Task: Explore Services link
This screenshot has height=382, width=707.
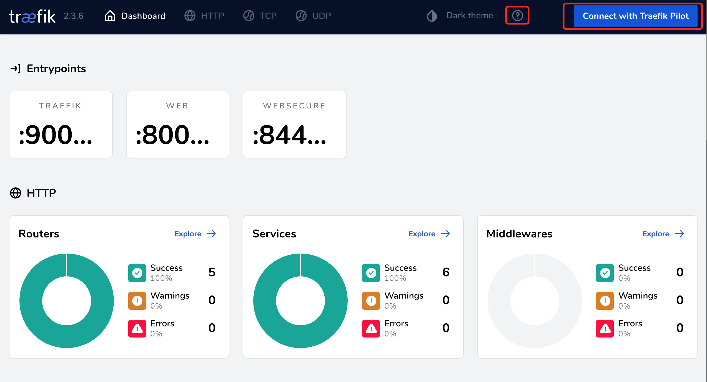Action: pyautogui.click(x=429, y=234)
